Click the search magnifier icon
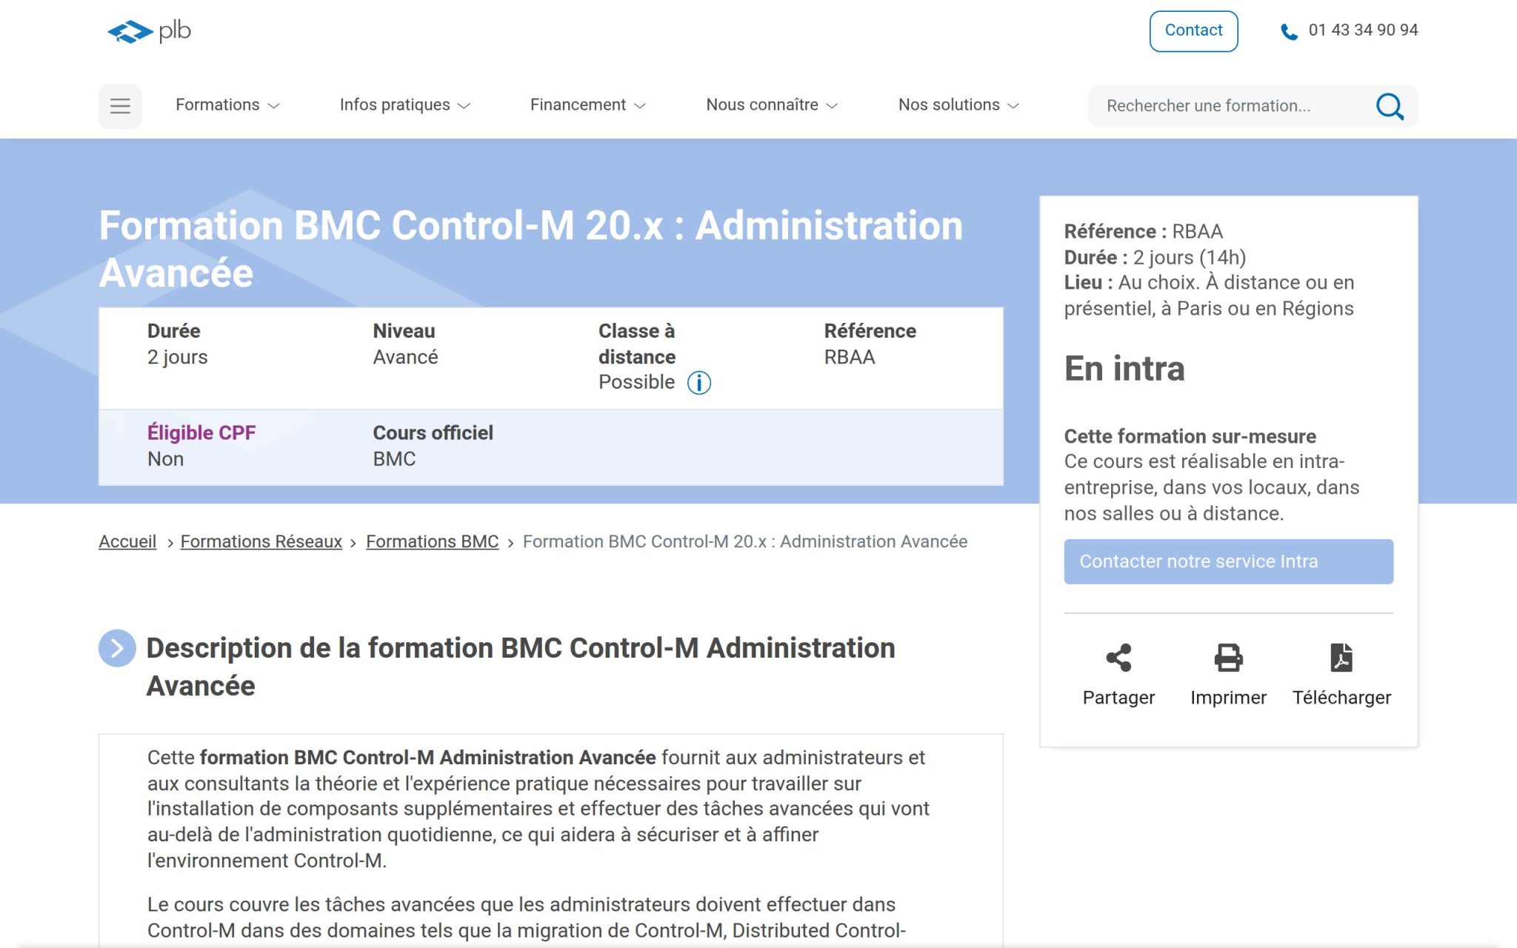This screenshot has height=948, width=1517. point(1390,106)
